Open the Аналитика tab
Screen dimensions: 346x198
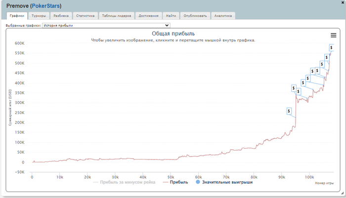click(223, 16)
